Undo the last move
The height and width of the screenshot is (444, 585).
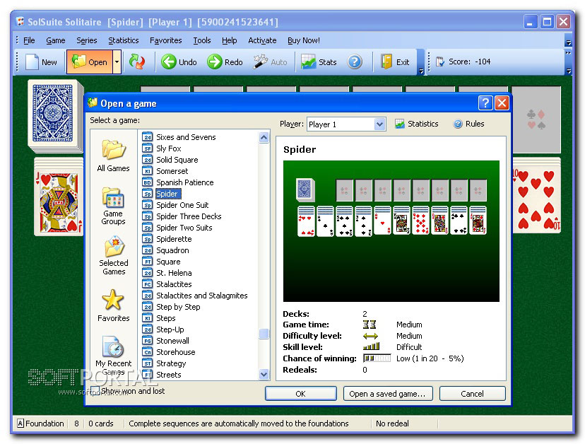click(179, 62)
